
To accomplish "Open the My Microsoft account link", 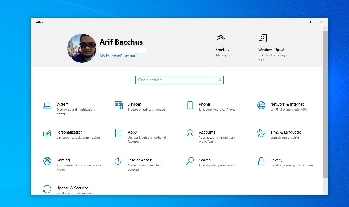I will point(119,56).
